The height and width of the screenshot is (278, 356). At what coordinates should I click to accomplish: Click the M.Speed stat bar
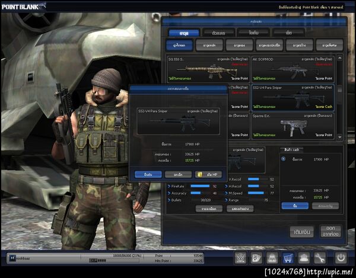coord(258,193)
